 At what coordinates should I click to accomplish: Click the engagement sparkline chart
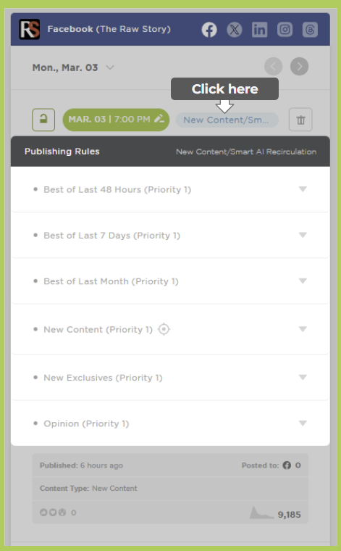261,513
